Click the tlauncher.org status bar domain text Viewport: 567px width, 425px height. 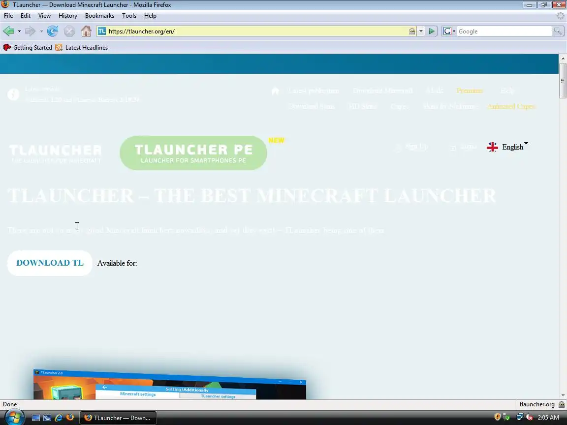coord(537,404)
